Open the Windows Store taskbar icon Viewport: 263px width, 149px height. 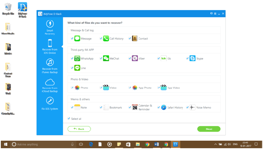(x=128, y=144)
